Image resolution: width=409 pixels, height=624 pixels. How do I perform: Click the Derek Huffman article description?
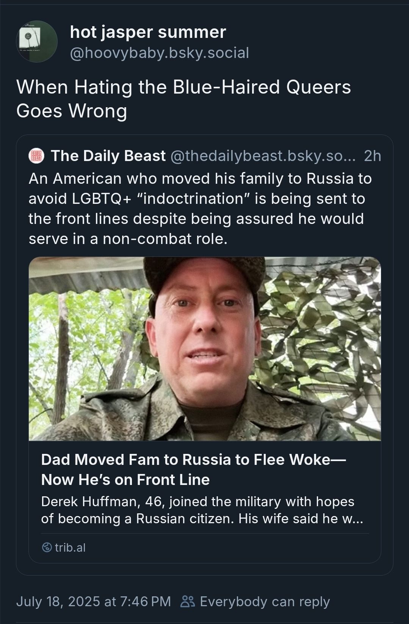[202, 510]
